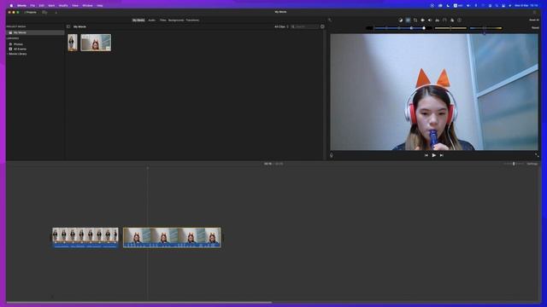The image size is (547, 307).
Task: Open the browser settings gear icon
Action: tap(322, 26)
